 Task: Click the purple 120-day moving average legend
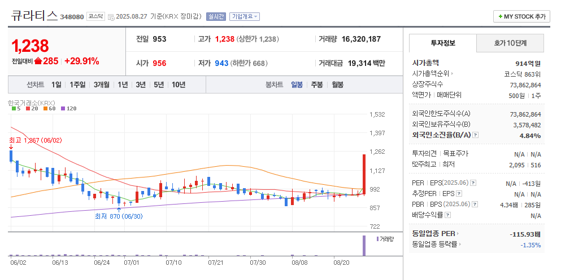click(69, 108)
